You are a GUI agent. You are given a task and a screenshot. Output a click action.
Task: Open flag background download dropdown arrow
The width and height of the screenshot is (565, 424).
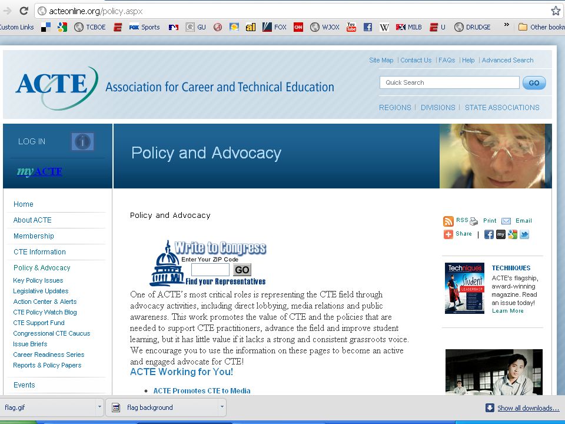[x=222, y=407]
